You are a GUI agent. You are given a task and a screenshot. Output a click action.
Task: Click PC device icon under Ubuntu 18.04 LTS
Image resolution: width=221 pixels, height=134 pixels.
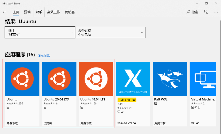point(82,108)
